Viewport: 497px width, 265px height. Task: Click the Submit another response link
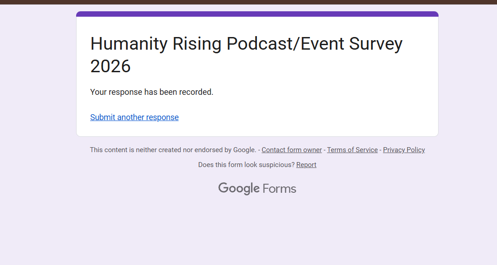click(x=134, y=117)
